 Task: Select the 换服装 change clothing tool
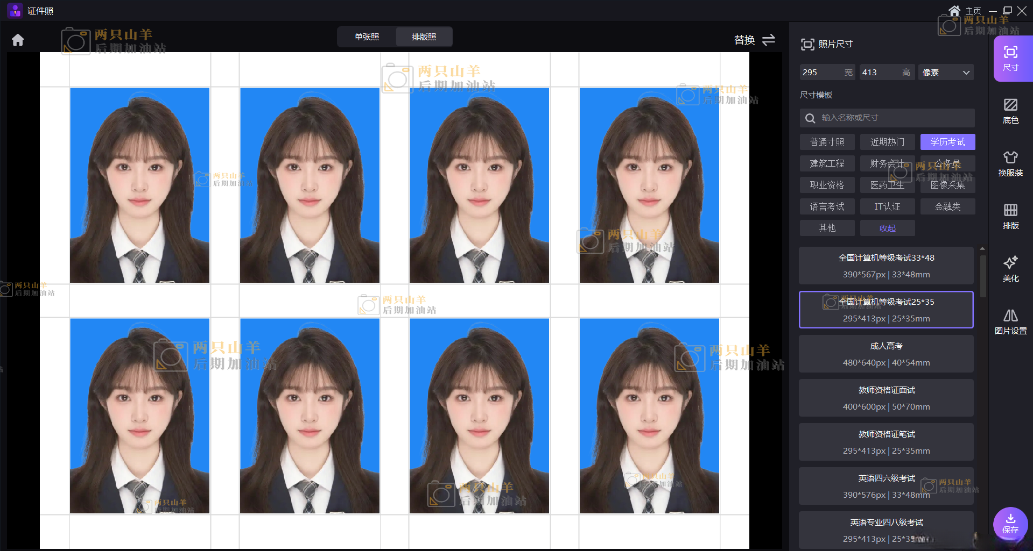point(1010,163)
